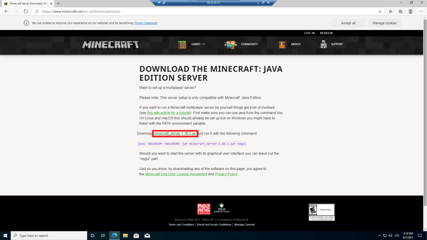The image size is (427, 240).
Task: Open the Merch menu item
Action: click(x=295, y=44)
